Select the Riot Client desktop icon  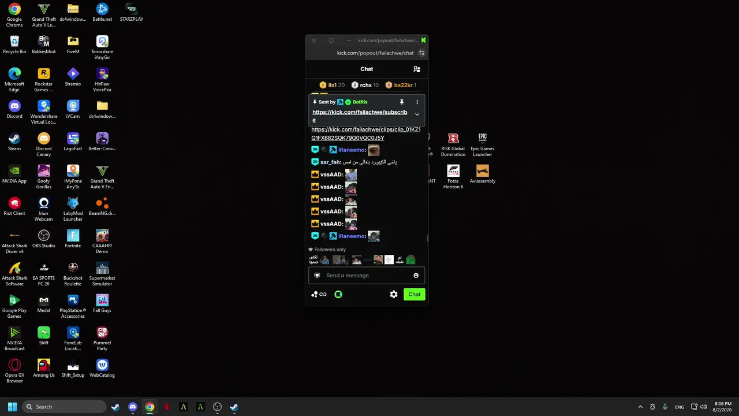pos(14,207)
